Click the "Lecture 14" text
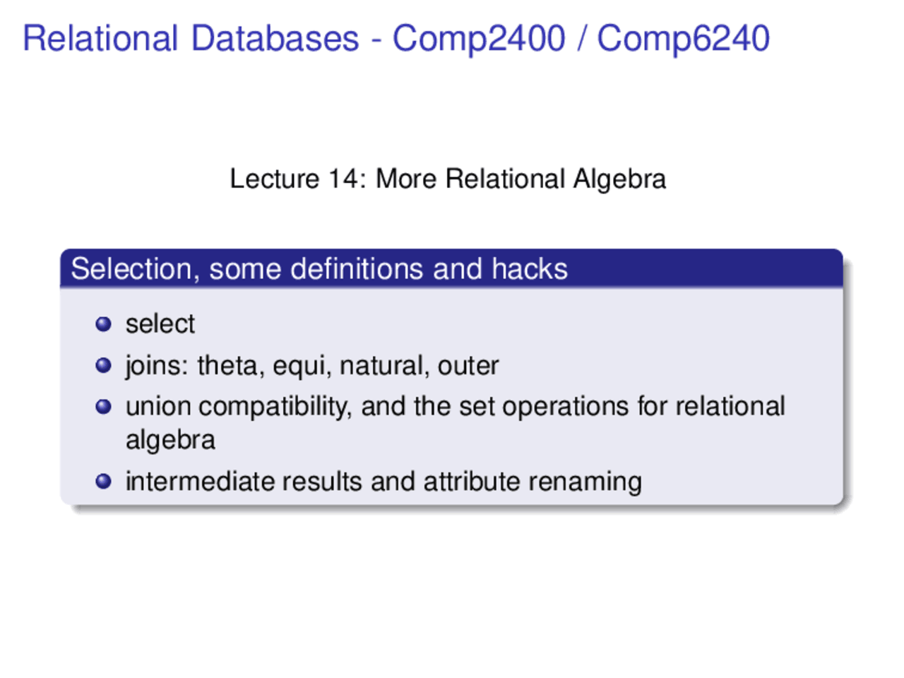 tap(294, 179)
